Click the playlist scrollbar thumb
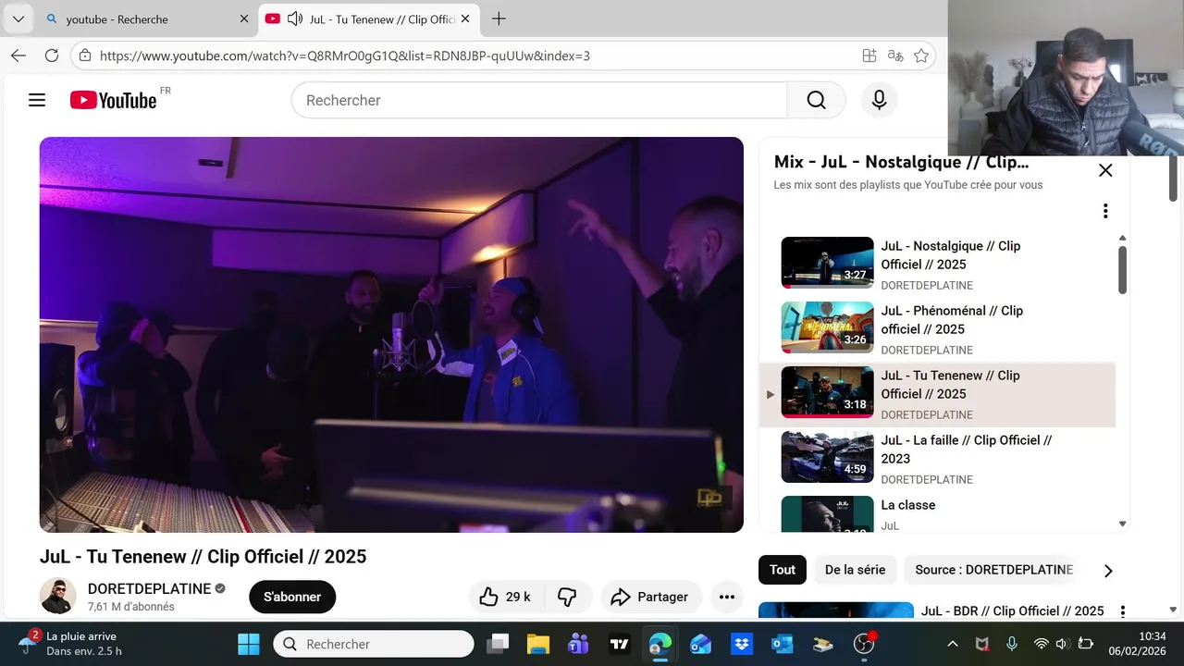This screenshot has height=666, width=1184. [1123, 270]
